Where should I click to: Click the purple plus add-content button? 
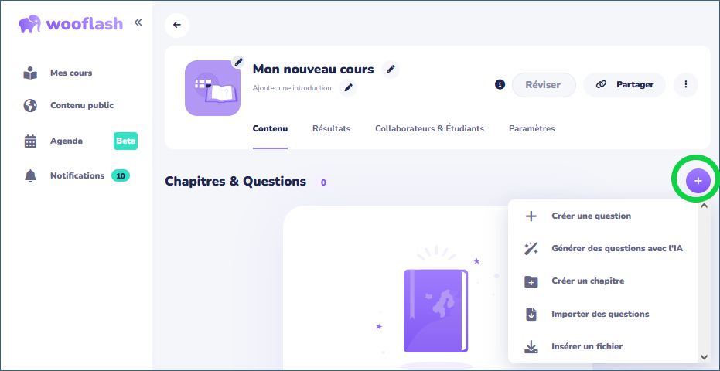click(x=698, y=181)
